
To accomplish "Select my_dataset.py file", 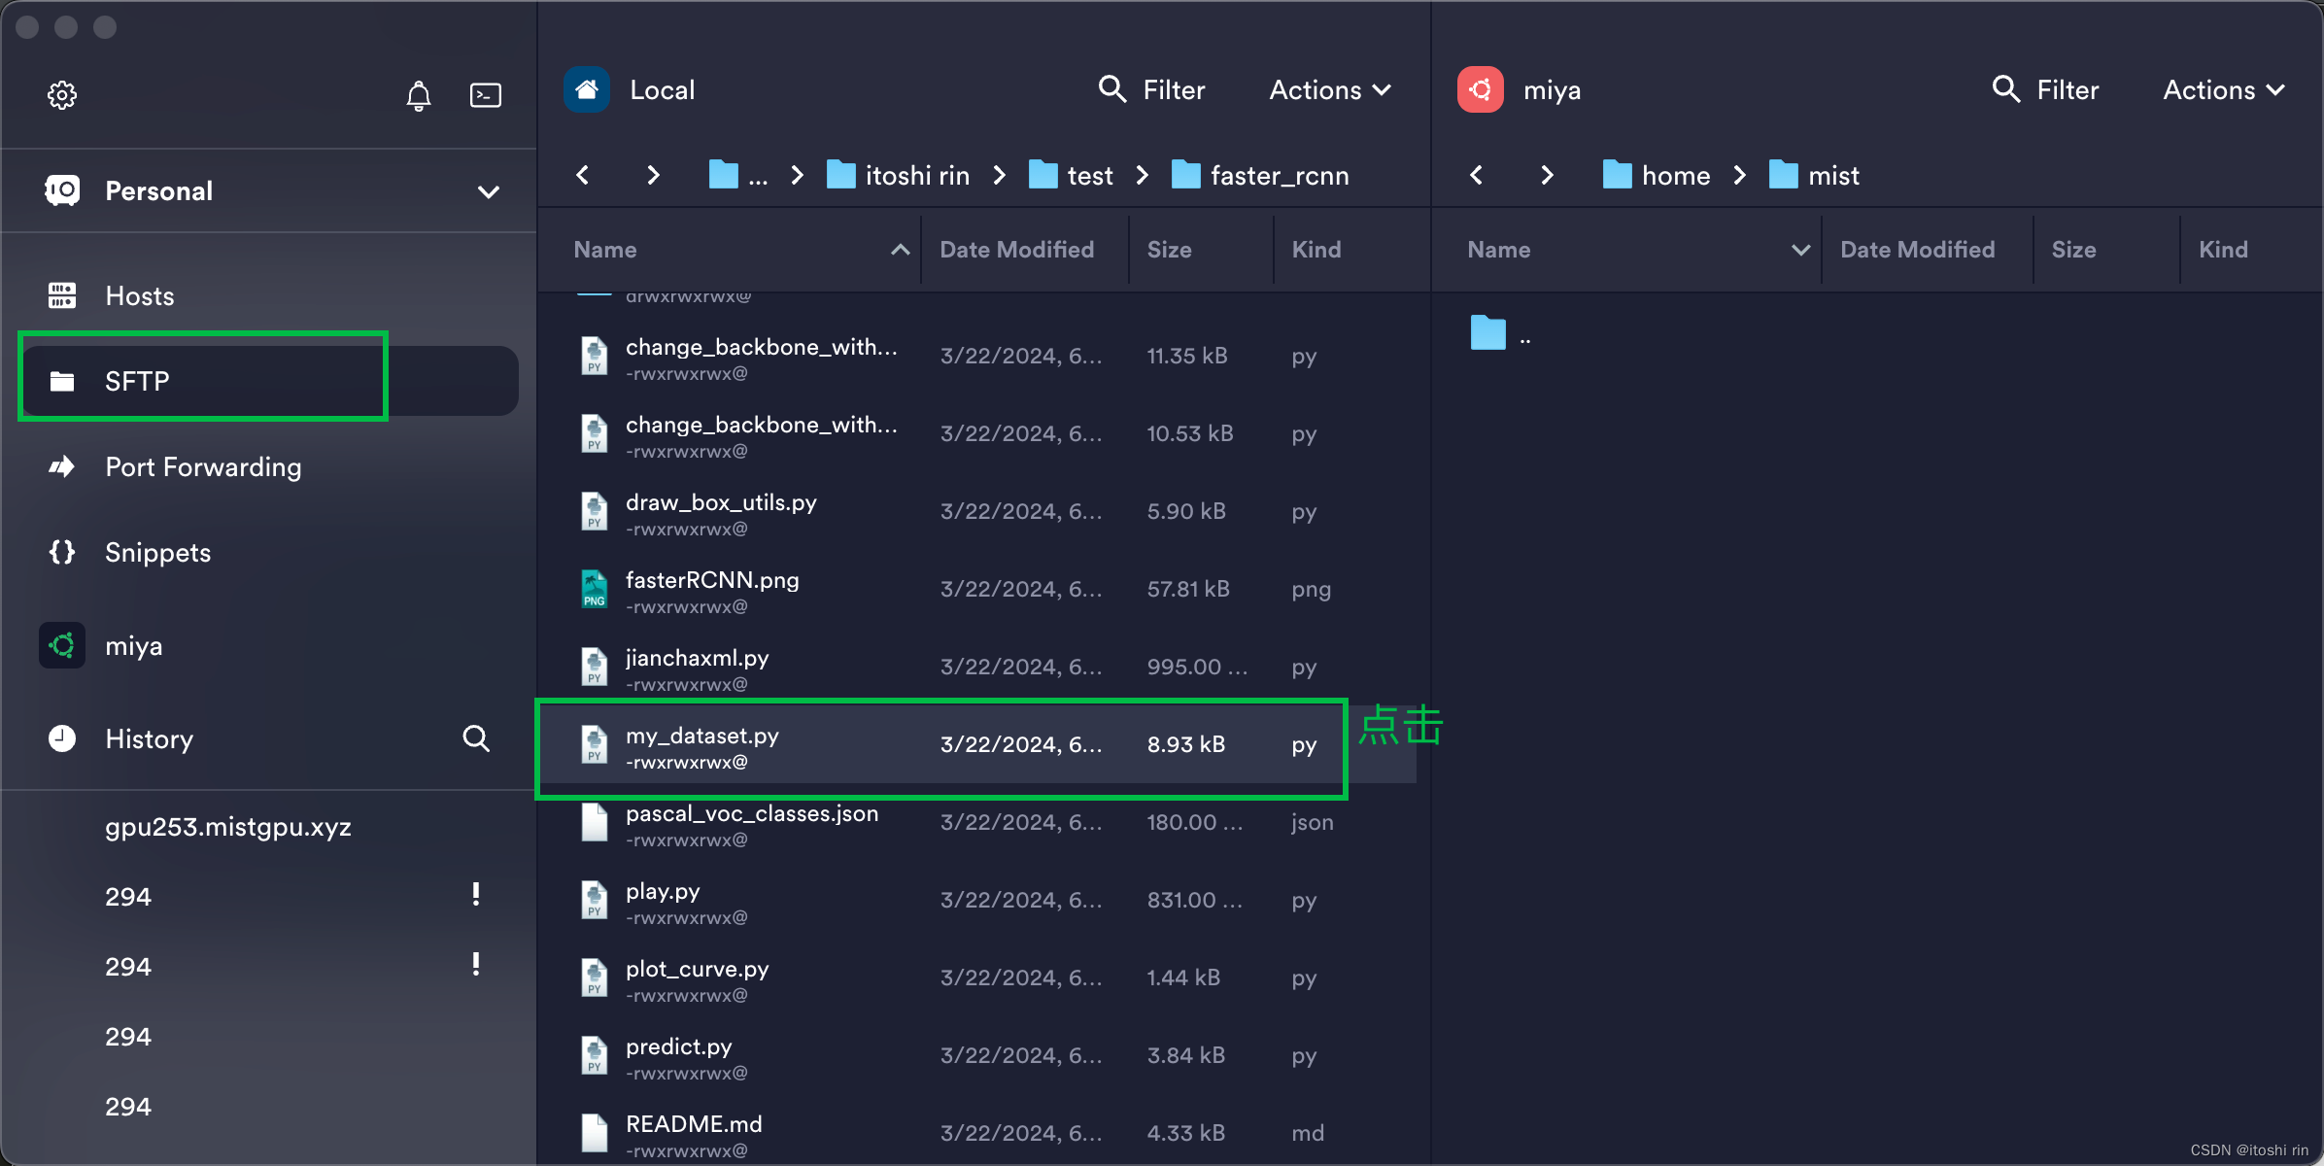I will click(699, 745).
